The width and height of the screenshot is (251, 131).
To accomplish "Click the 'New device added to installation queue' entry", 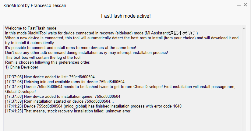I will pos(62,96).
